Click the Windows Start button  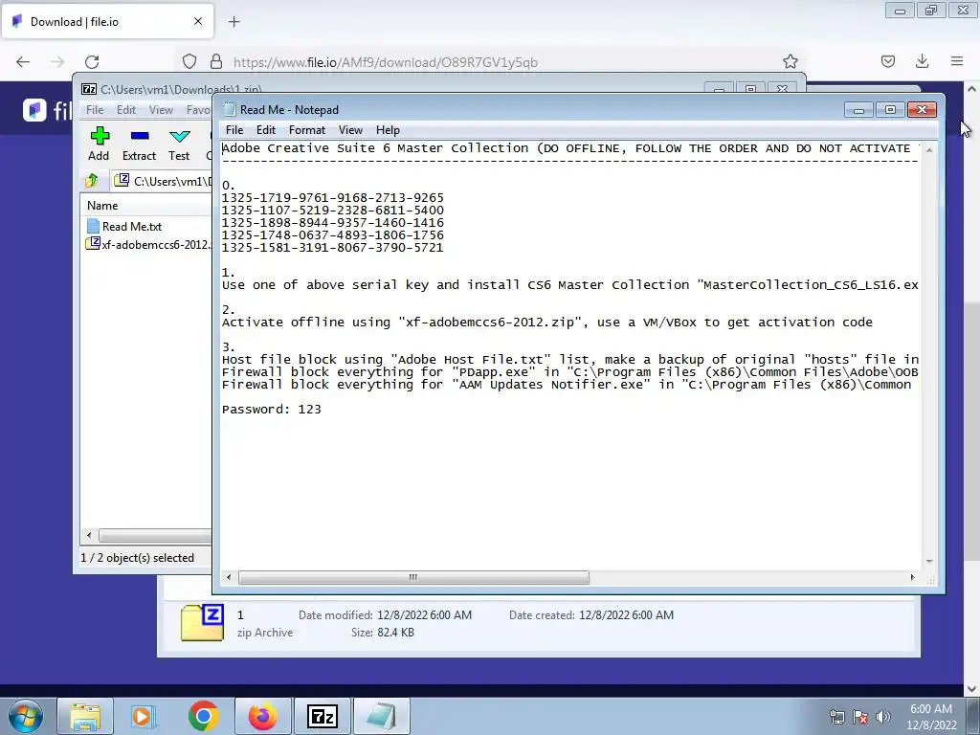(26, 717)
